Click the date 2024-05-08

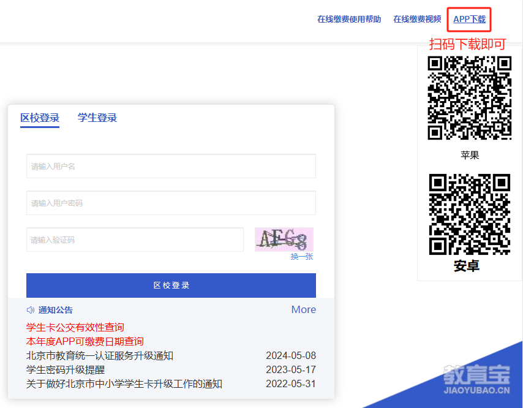tap(291, 356)
